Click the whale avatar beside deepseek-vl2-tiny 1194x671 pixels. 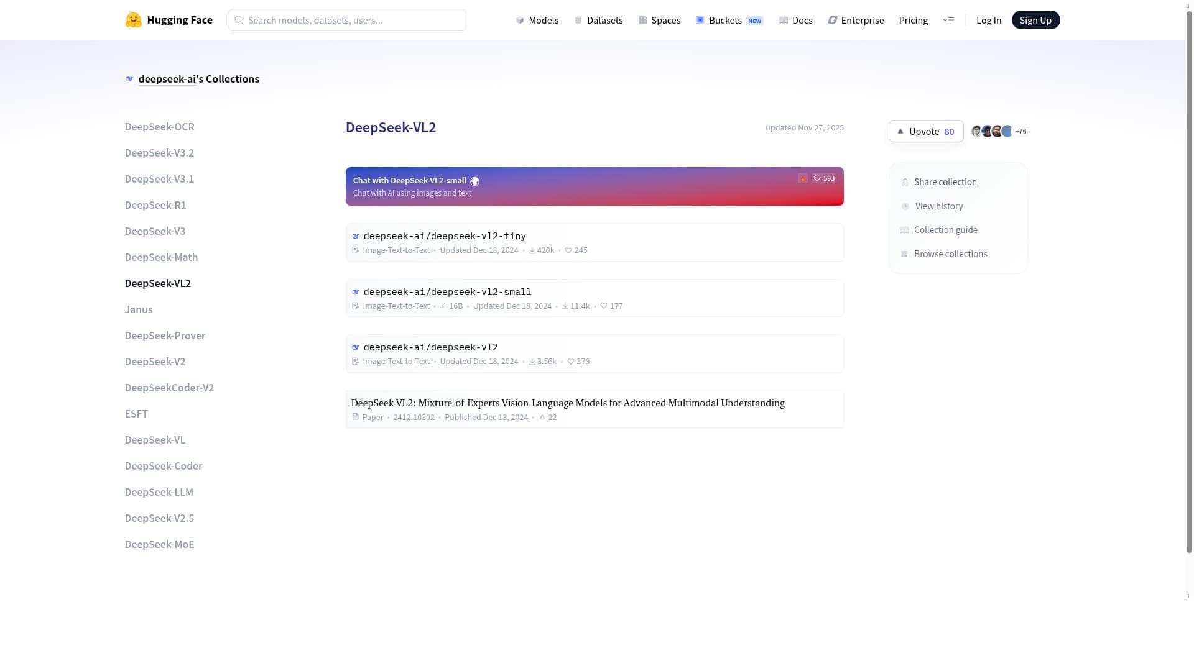point(356,236)
